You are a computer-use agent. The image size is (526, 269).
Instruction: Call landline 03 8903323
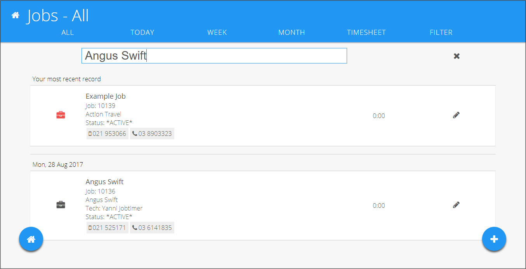tap(152, 134)
